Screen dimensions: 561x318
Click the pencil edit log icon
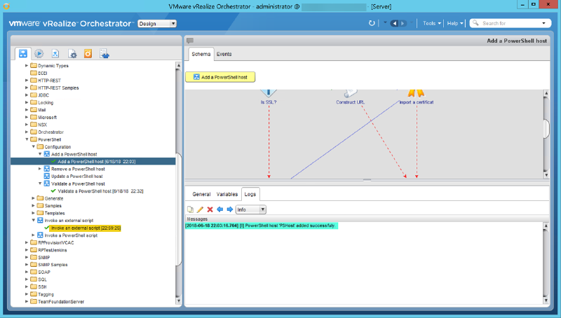click(x=200, y=209)
